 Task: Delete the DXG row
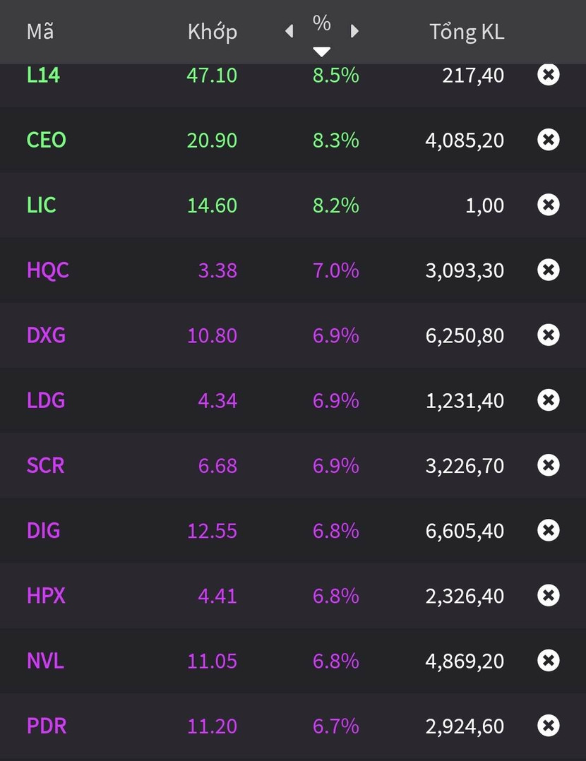548,335
